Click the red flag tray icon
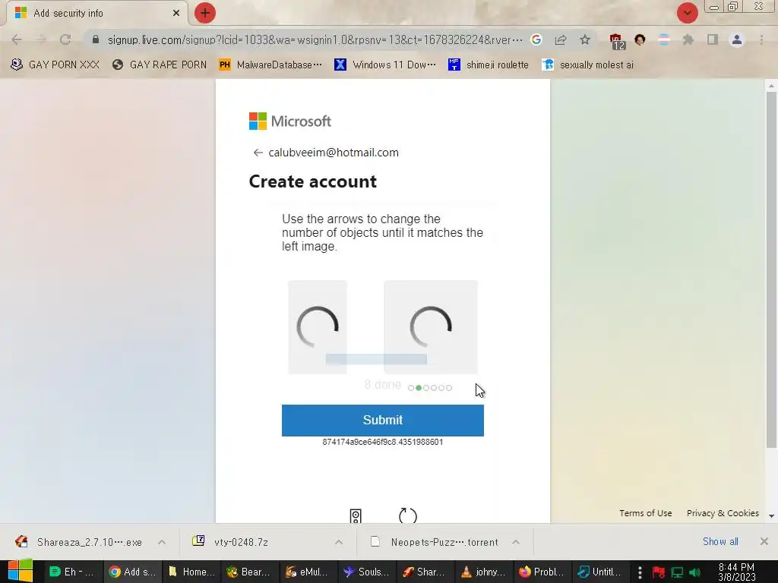 click(659, 572)
